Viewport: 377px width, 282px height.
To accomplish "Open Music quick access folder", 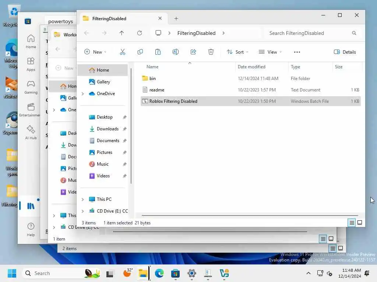I will (x=103, y=164).
